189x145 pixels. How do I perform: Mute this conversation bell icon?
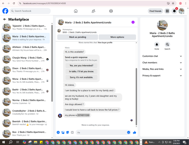(x=157, y=45)
